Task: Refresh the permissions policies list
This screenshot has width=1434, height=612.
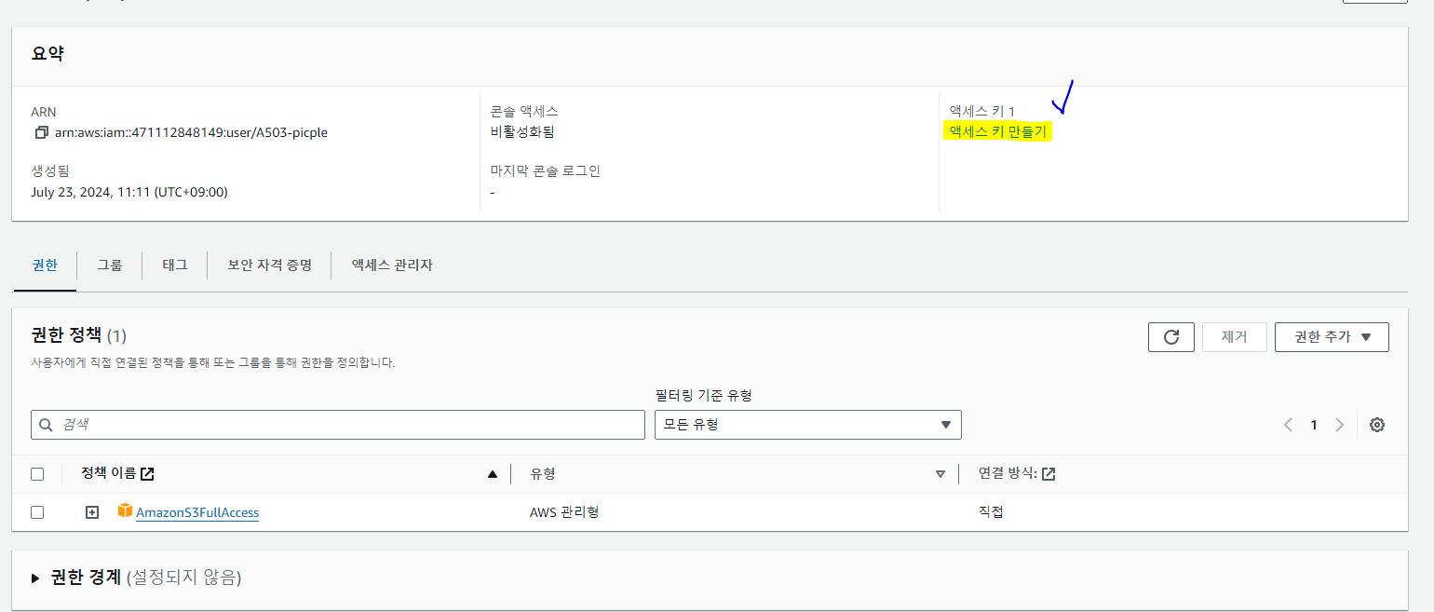Action: coord(1170,336)
